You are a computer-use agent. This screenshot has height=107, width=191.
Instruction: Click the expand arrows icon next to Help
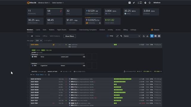click(x=117, y=36)
